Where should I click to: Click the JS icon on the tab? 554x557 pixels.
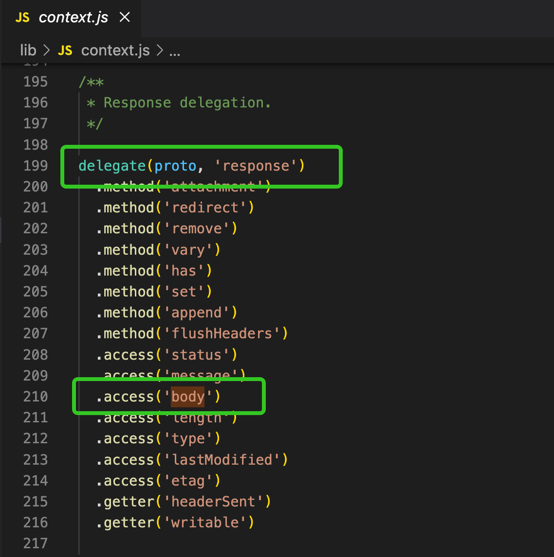click(x=22, y=17)
